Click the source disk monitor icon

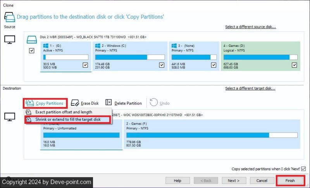point(9,39)
